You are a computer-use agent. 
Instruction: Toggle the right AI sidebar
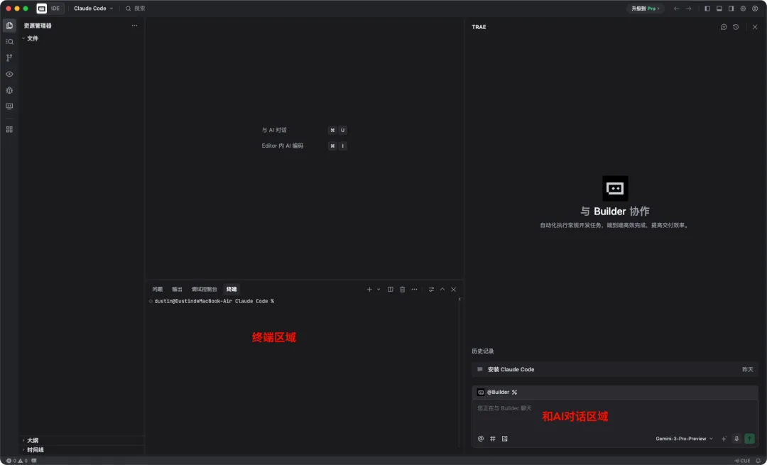coord(731,9)
